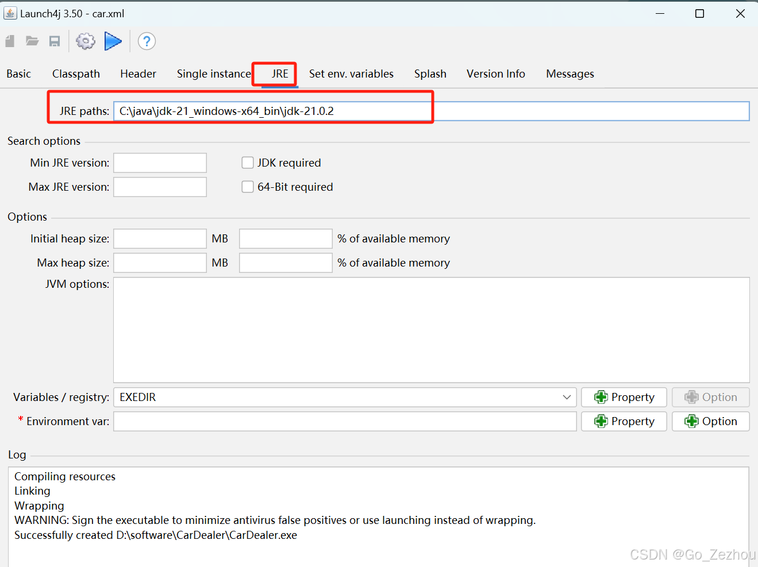
Task: Select the JRE paths input field
Action: [345, 111]
